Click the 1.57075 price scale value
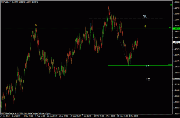The height and width of the screenshot is (118, 180). (x=176, y=49)
